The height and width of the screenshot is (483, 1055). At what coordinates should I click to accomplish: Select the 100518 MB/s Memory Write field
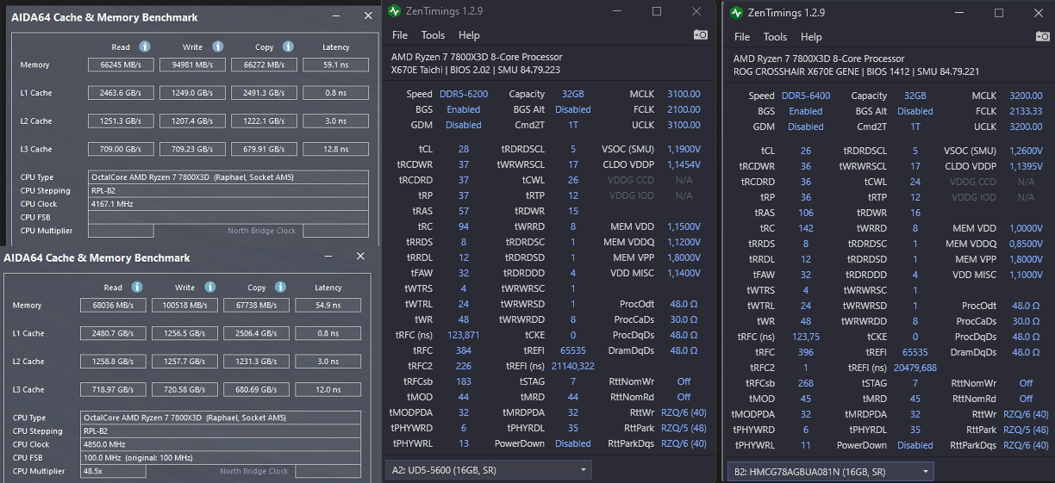[184, 305]
